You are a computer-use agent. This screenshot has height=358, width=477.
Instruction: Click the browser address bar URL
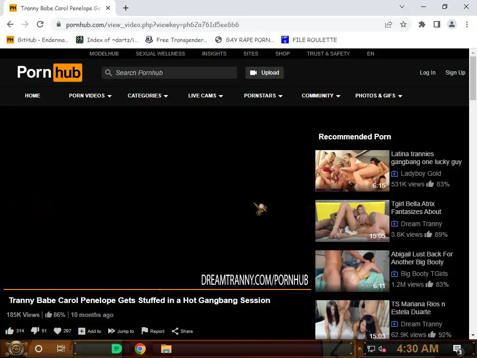click(x=152, y=25)
